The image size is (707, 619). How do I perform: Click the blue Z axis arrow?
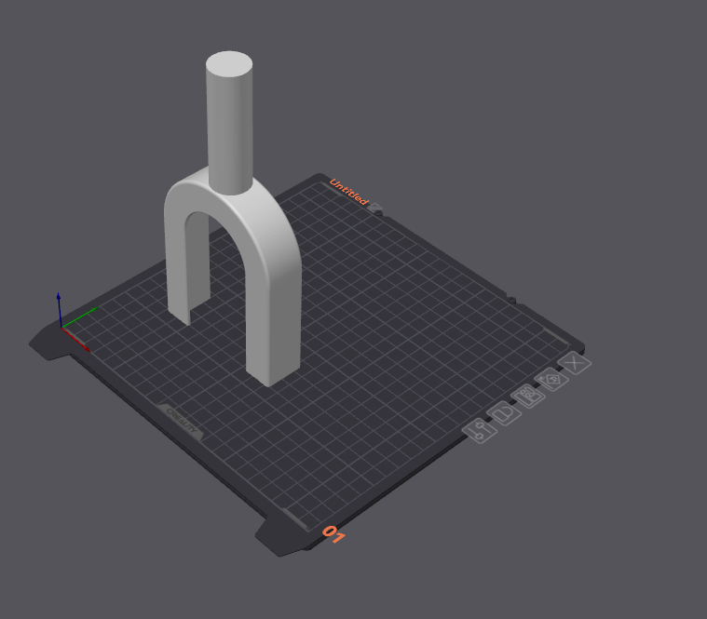pos(59,309)
